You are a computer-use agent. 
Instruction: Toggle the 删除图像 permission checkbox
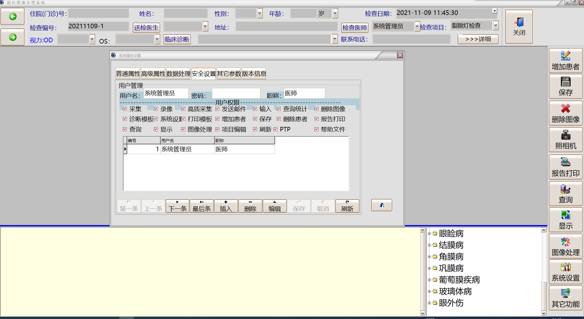coord(316,109)
